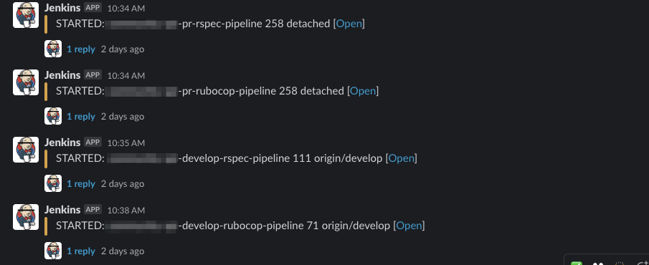Viewport: 649px width, 265px height.
Task: Select Jenkins avatar on develop-rubocop-pipeline message
Action: tap(26, 217)
